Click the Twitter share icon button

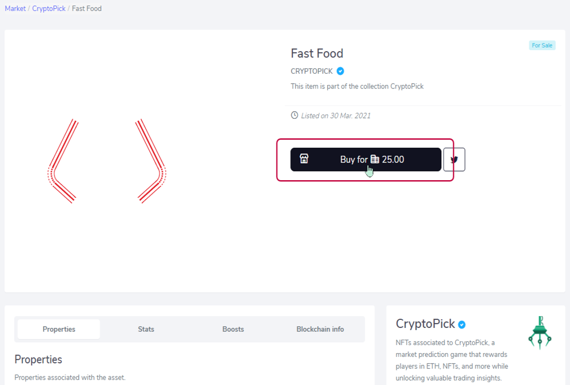point(454,160)
